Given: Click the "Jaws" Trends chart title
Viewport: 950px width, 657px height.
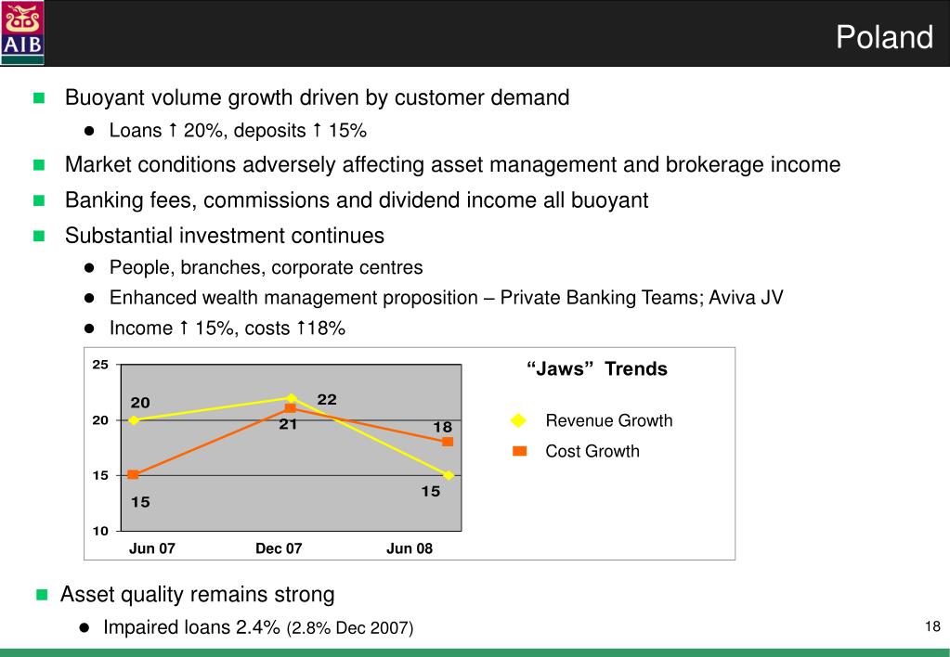Looking at the screenshot, I should 597,368.
